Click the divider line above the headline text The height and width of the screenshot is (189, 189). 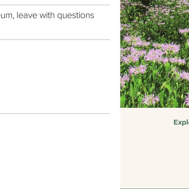pos(55,5)
